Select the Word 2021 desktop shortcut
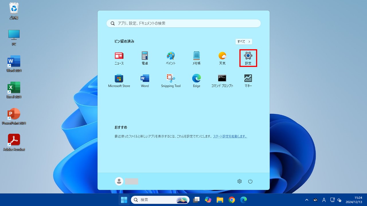The width and height of the screenshot is (367, 206). (x=14, y=64)
